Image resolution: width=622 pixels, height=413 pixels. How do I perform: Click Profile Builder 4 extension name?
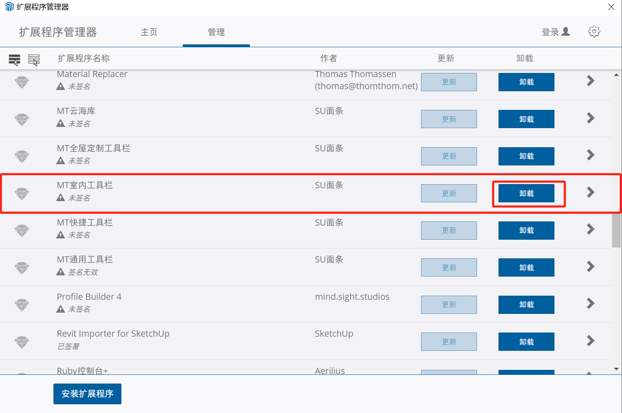[89, 297]
